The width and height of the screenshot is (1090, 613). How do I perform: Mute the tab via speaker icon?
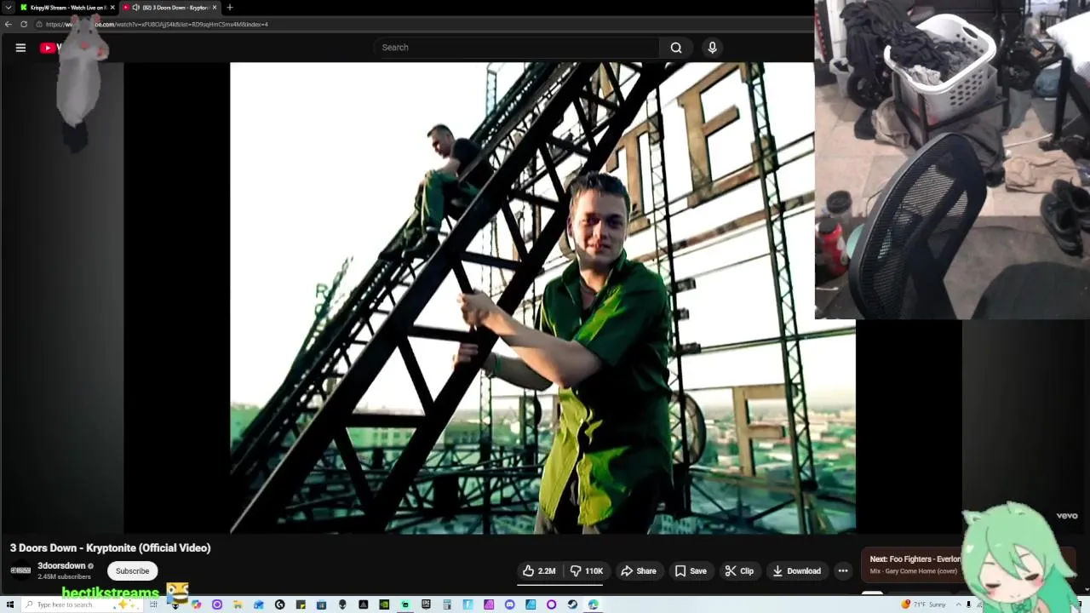(135, 8)
